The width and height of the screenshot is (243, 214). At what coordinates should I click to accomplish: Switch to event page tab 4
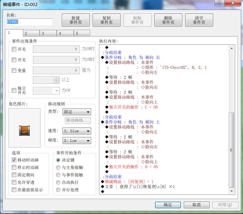[x=65, y=33]
